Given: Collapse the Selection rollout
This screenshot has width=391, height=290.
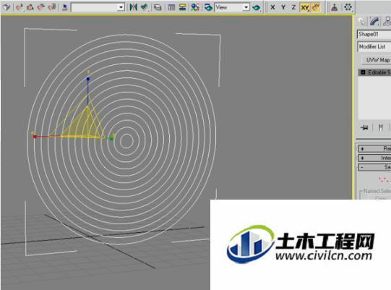Looking at the screenshot, I should click(x=374, y=167).
